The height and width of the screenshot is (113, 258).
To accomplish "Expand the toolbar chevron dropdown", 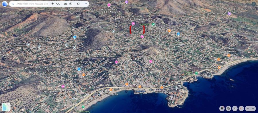I will [86, 4].
